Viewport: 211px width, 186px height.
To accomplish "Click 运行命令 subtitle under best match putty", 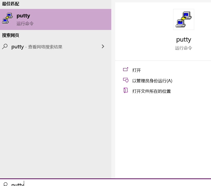I will 25,24.
